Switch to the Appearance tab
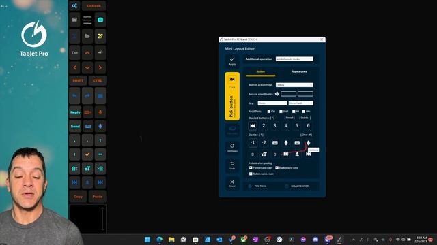Image resolution: width=437 pixels, height=245 pixels. (299, 71)
